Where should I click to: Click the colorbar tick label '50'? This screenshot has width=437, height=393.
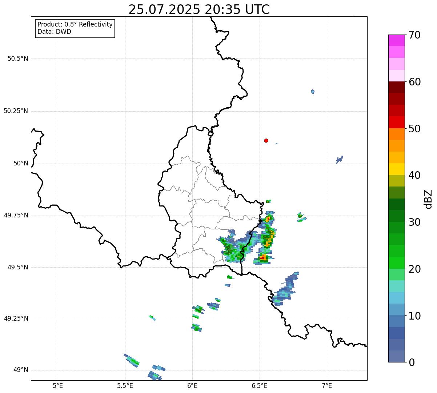(x=414, y=129)
